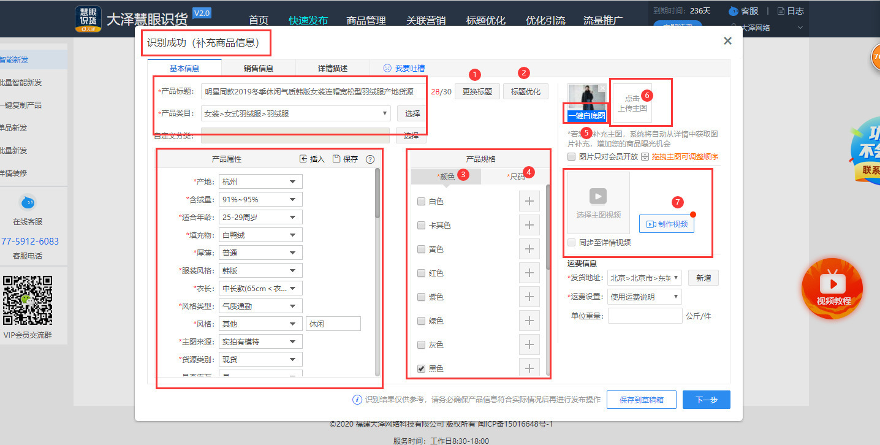Click the plus icon next to 白色
Viewport: 880px width, 445px height.
529,202
